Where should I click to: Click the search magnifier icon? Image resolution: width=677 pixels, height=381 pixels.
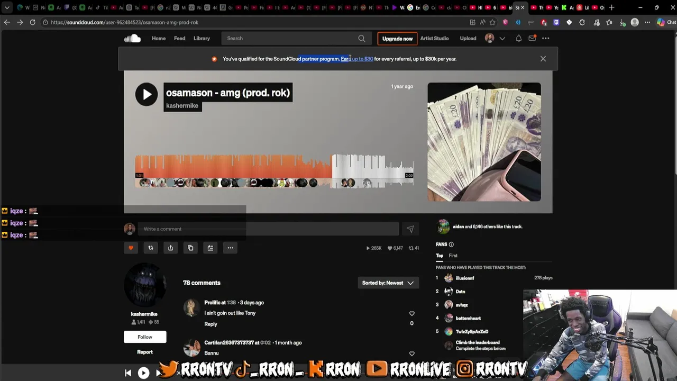click(x=362, y=38)
